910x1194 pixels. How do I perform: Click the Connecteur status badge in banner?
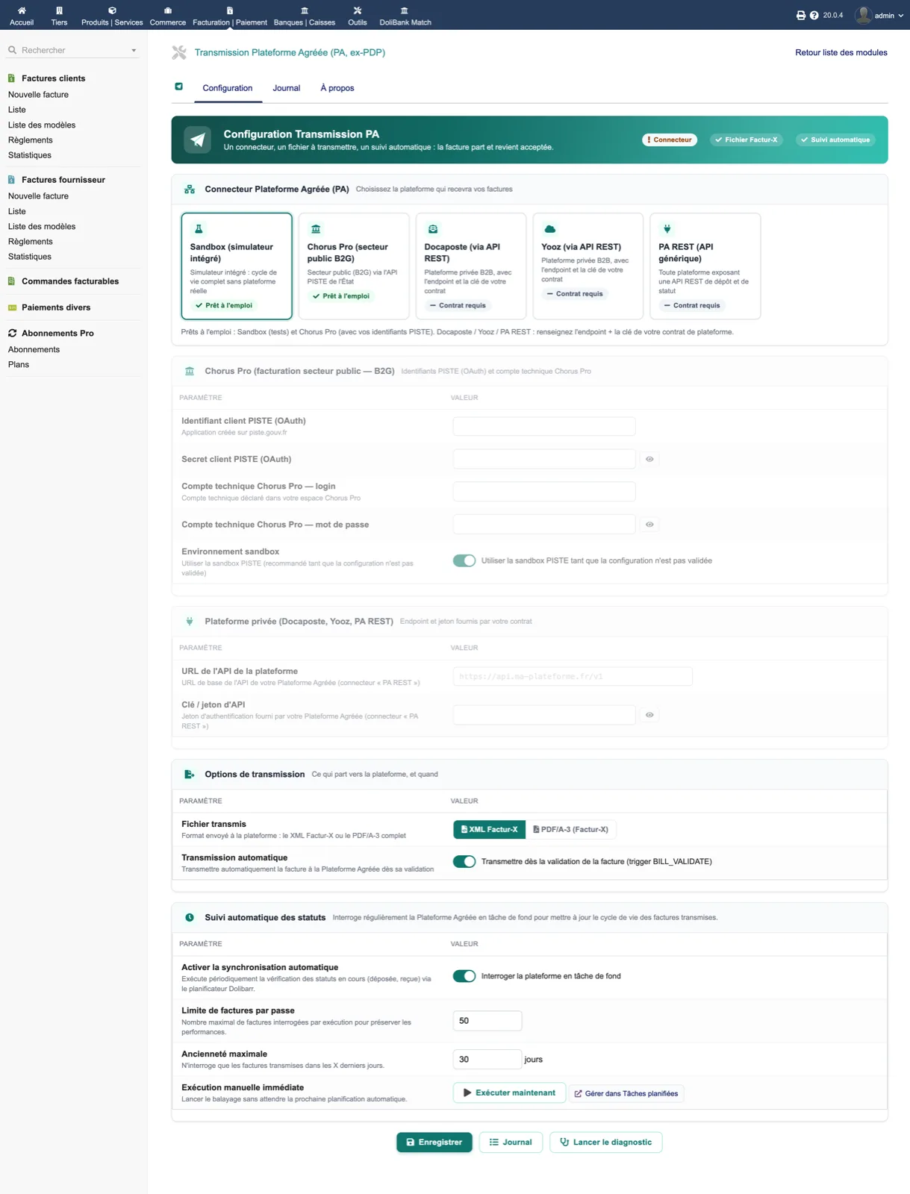coord(670,140)
